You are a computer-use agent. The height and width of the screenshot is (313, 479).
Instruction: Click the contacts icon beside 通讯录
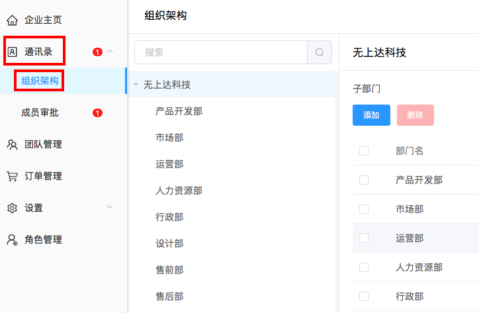coord(12,52)
